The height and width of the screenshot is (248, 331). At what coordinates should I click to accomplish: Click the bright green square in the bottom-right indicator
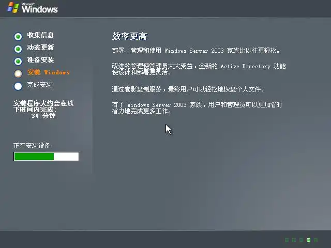click(x=308, y=240)
